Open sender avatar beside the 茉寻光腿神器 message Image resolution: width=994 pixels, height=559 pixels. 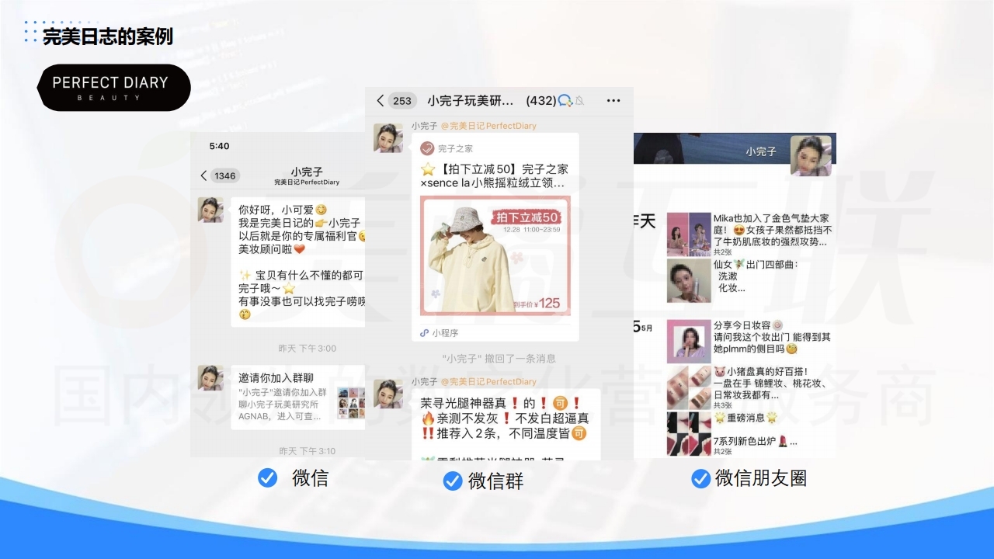click(x=388, y=394)
